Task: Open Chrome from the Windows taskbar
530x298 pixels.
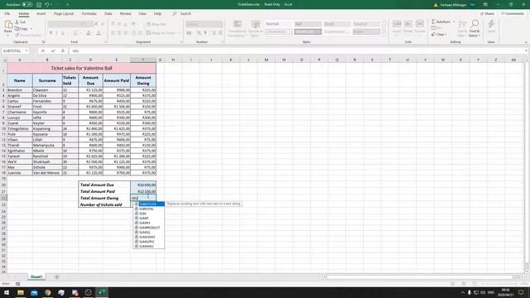Action: [x=48, y=292]
